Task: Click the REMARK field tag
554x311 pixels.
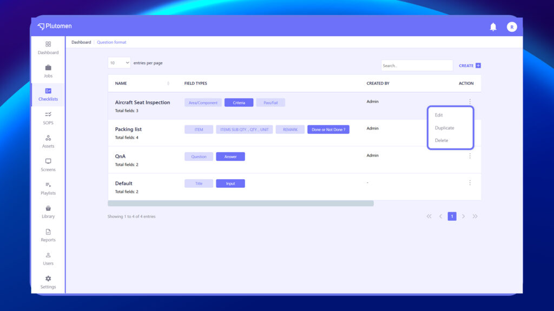Action: point(290,130)
